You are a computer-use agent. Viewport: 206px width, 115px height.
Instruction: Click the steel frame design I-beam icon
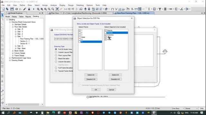149,9
